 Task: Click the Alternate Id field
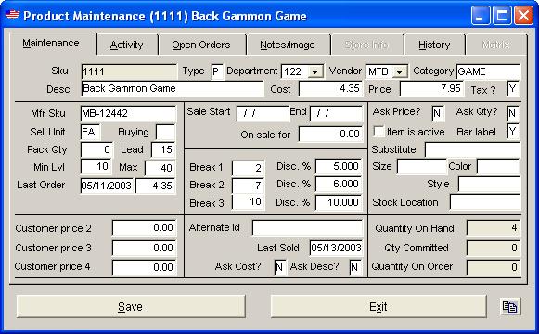(x=307, y=228)
